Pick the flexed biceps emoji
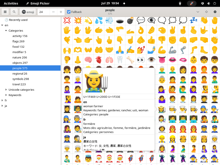Screen dimensions: 220x165 pos(162,50)
